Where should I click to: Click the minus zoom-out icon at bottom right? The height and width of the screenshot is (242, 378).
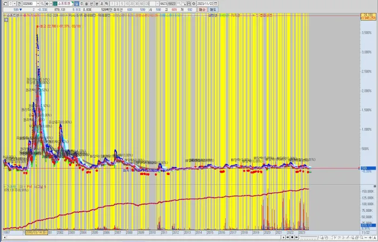pos(366,238)
